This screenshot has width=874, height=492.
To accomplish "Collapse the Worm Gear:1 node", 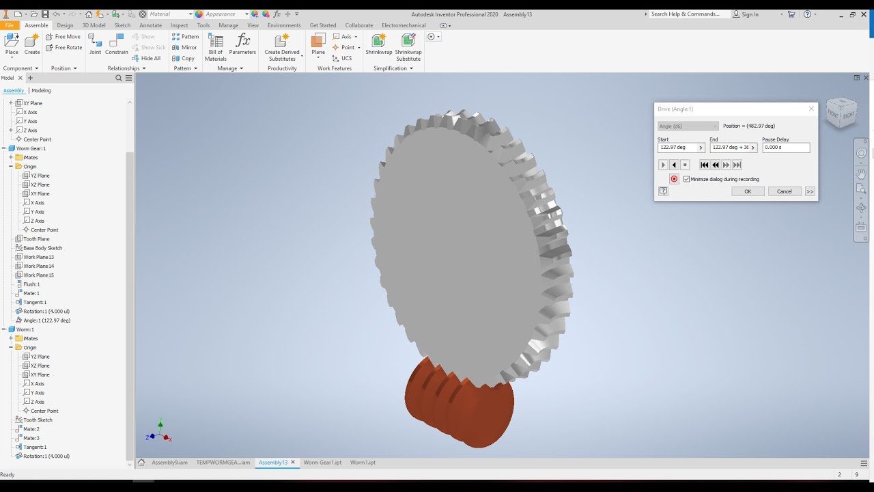I will tap(4, 148).
